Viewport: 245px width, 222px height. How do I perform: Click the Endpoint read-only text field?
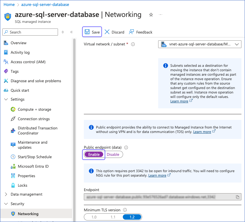click(163, 197)
